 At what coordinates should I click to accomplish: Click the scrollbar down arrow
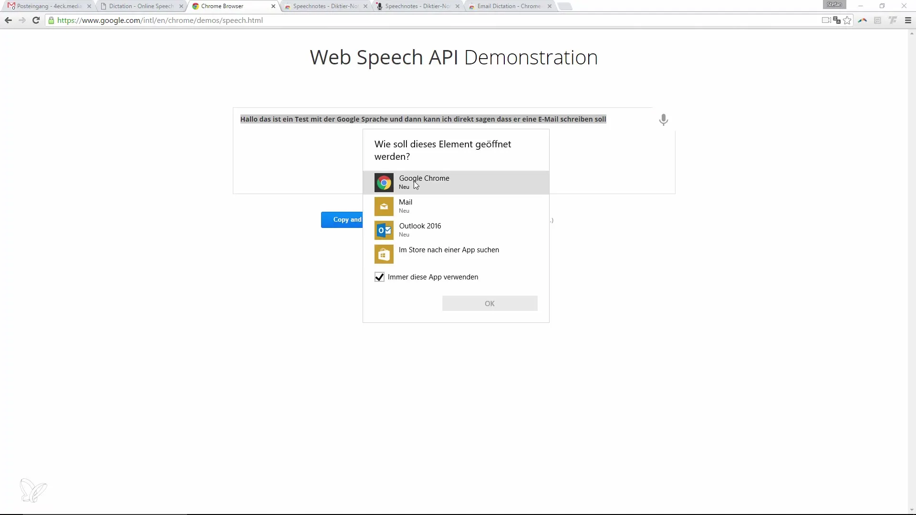[x=912, y=510]
